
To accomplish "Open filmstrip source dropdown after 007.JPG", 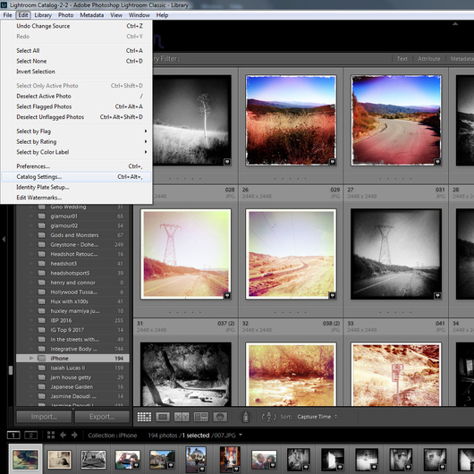I will click(x=241, y=435).
